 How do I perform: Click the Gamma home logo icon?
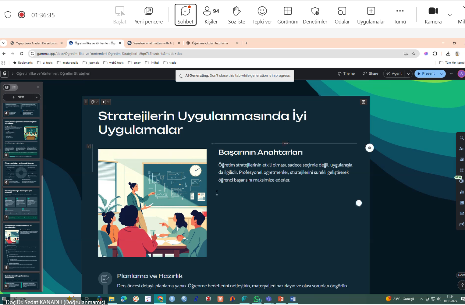(4, 74)
